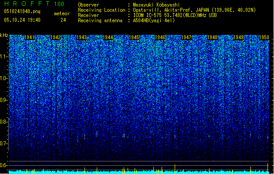274x174 pixels.
Task: Click the 'Receiver' field label
Action: point(88,15)
